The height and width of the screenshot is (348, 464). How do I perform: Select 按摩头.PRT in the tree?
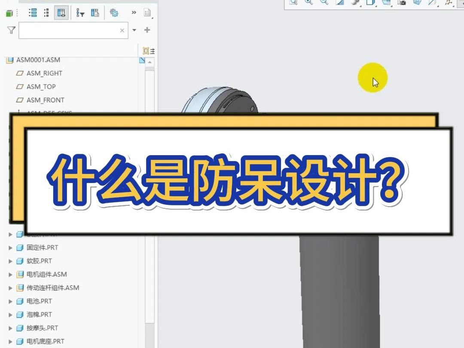42,328
